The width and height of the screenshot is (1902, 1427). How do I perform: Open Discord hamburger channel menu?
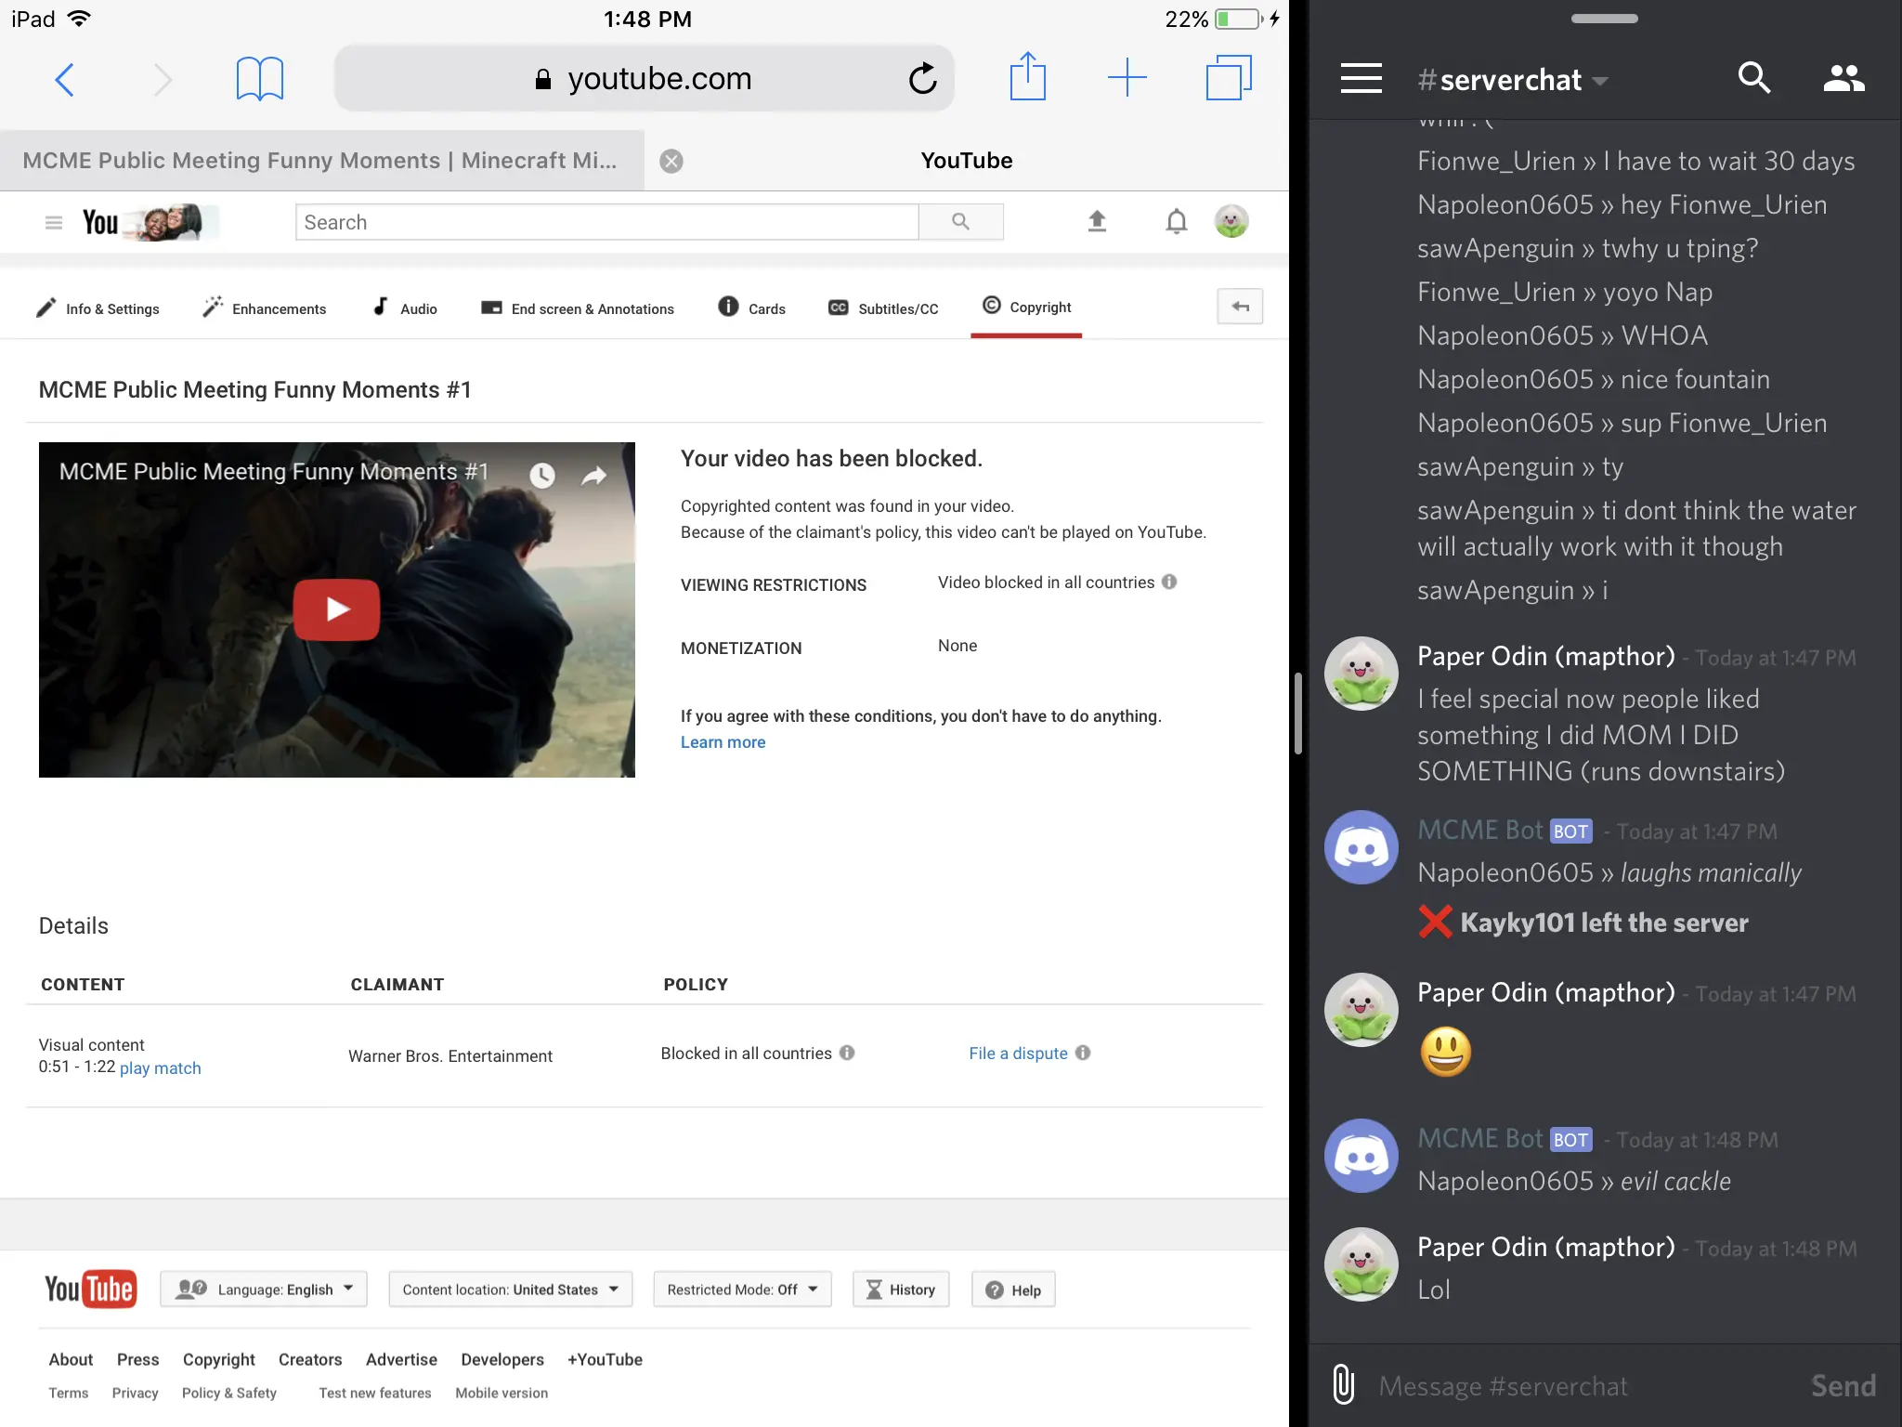[x=1361, y=79]
